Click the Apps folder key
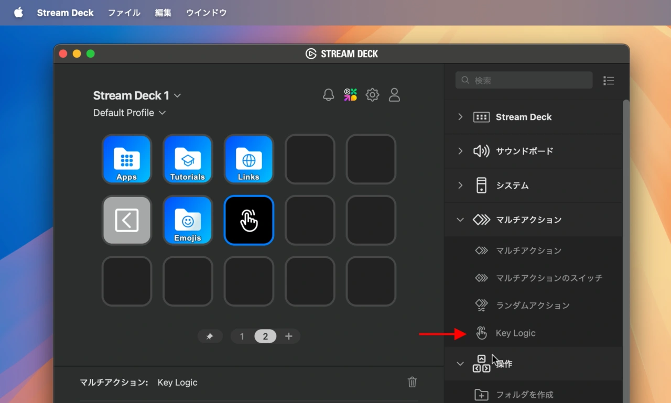The width and height of the screenshot is (671, 403). coord(126,159)
